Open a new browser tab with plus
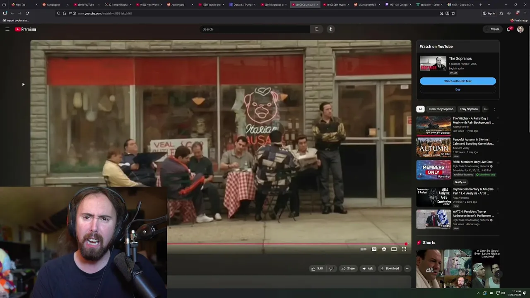Image resolution: width=530 pixels, height=298 pixels. coord(480,5)
